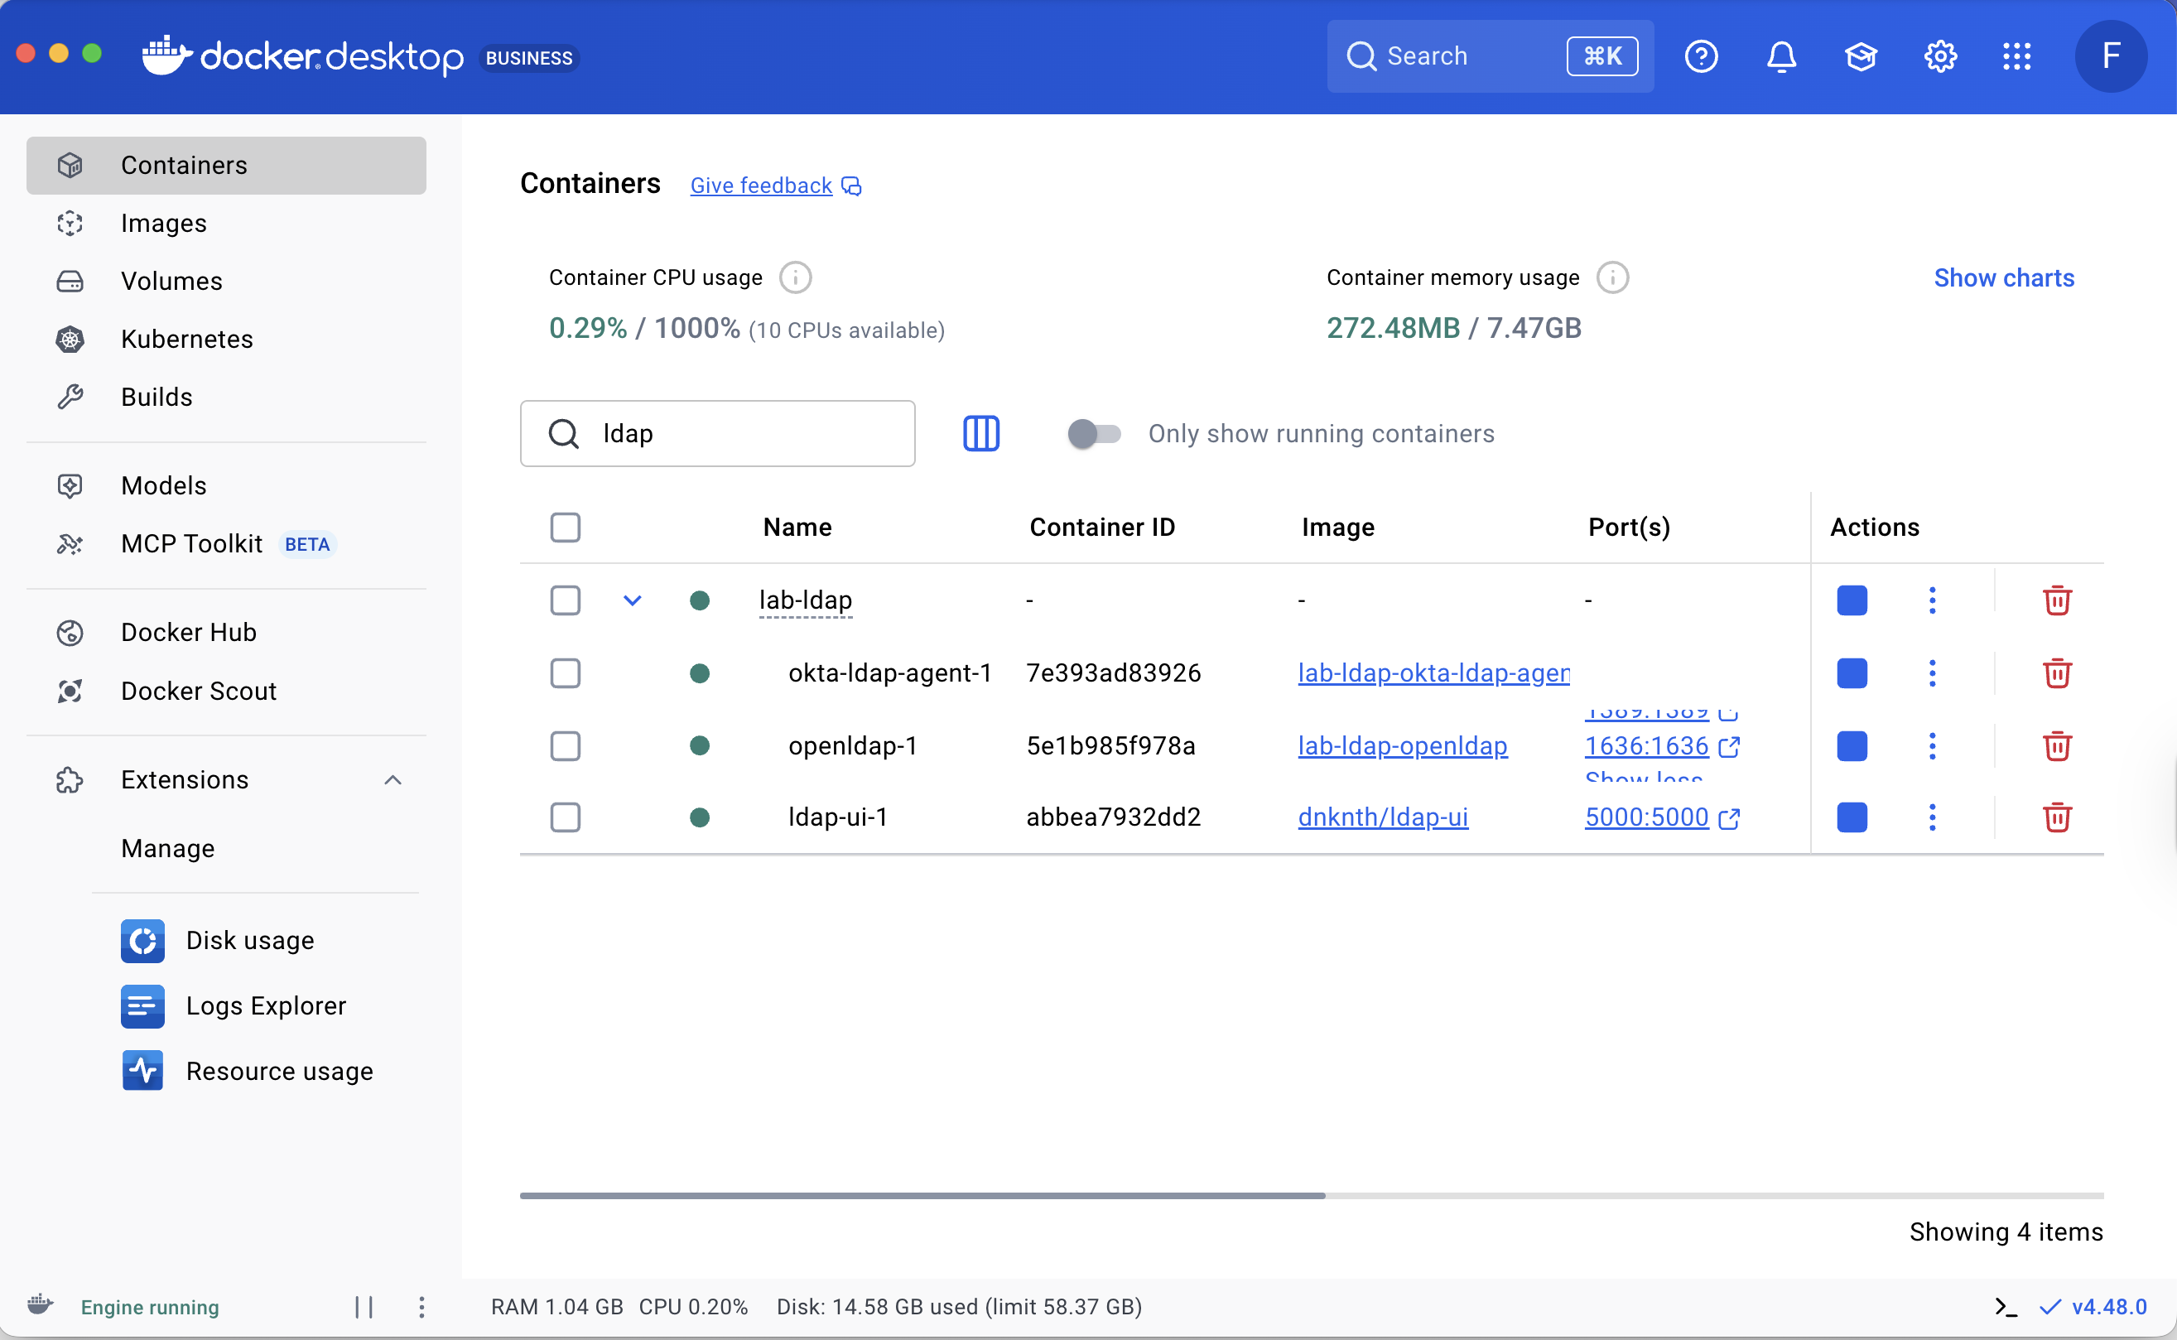The image size is (2177, 1340).
Task: Open the Logs Explorer extension
Action: pyautogui.click(x=265, y=1006)
